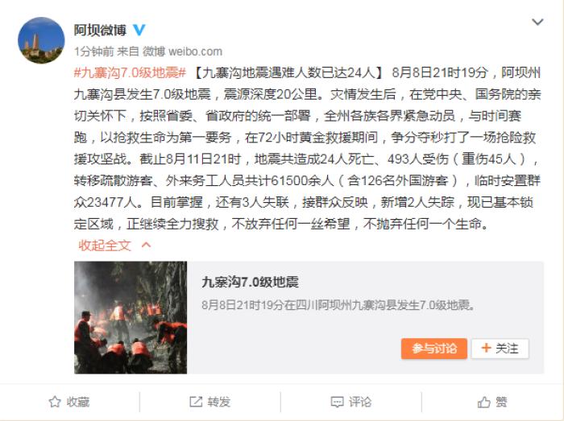The image size is (564, 421).
Task: Collapse the post with 收起全文
Action: coord(105,246)
